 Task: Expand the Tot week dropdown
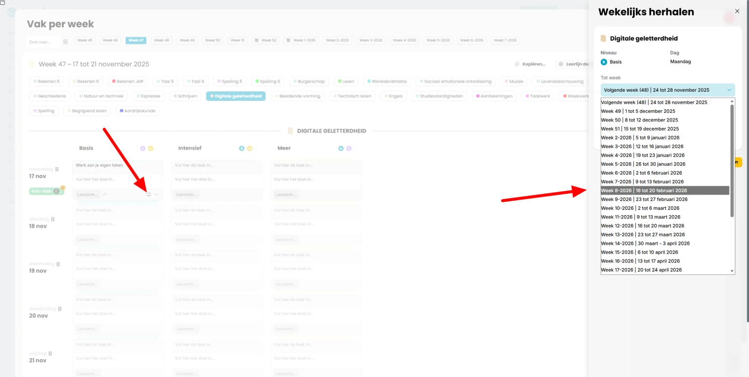point(667,90)
